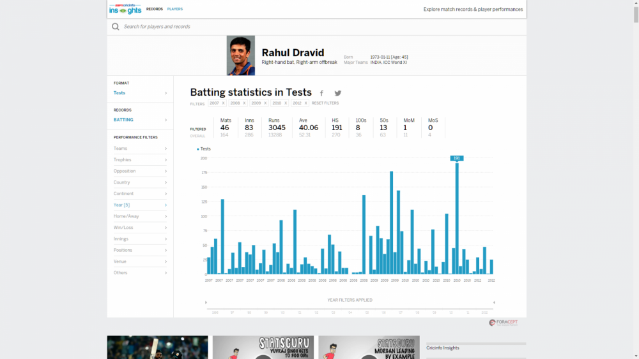Viewport: 639px width, 359px height.
Task: Click the search magnifier icon
Action: pos(115,26)
